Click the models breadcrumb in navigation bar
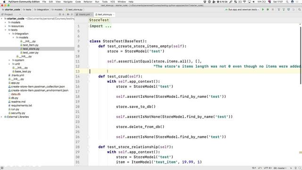Image resolution: width=302 pixels, height=170 pixels. click(57, 9)
